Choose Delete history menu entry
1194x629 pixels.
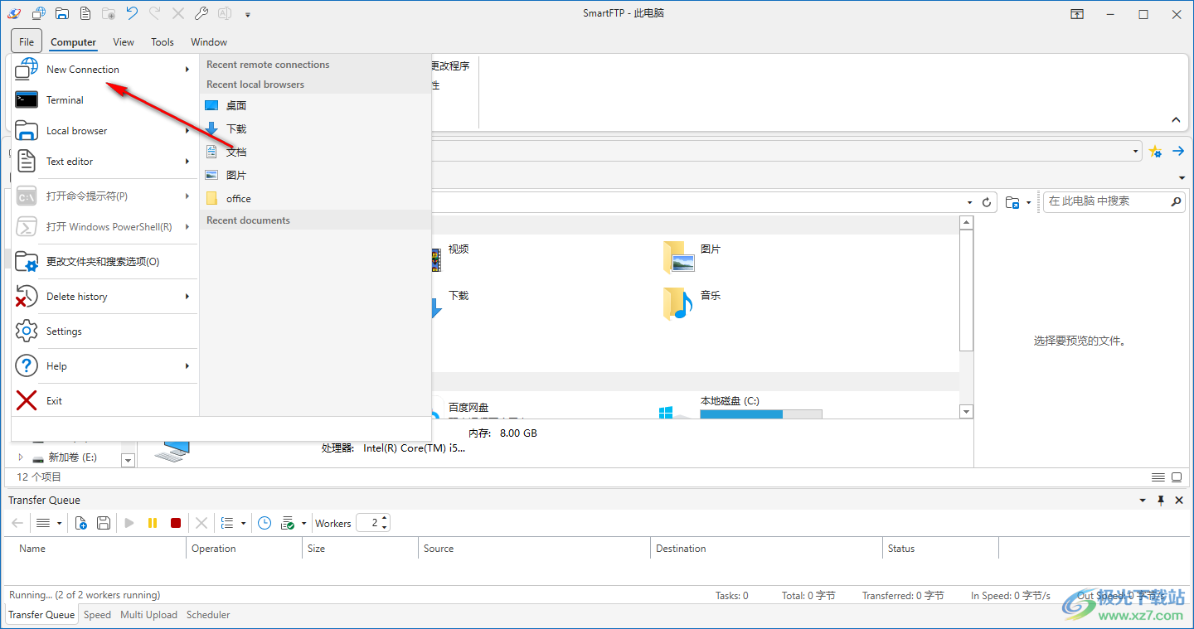104,297
